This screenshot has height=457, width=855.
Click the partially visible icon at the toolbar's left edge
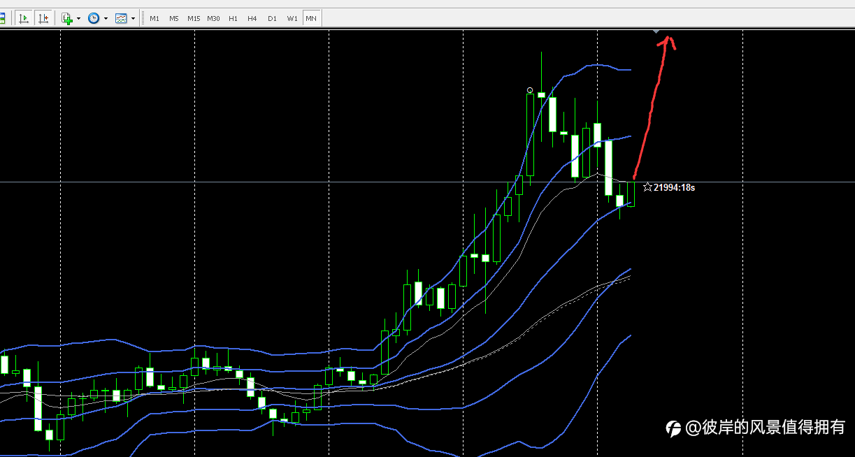click(x=2, y=18)
